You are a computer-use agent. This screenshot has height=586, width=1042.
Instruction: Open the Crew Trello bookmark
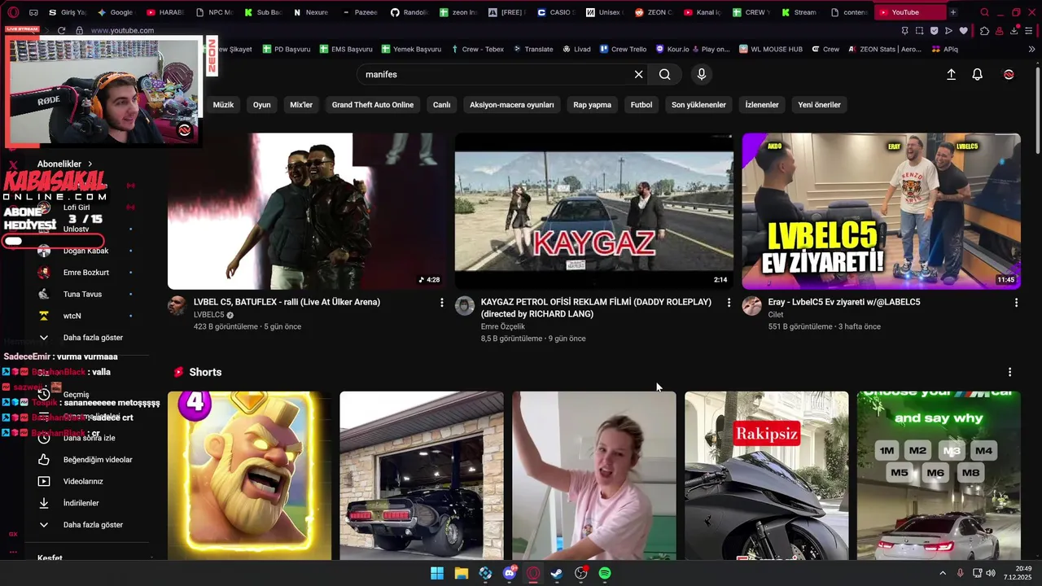click(x=623, y=49)
